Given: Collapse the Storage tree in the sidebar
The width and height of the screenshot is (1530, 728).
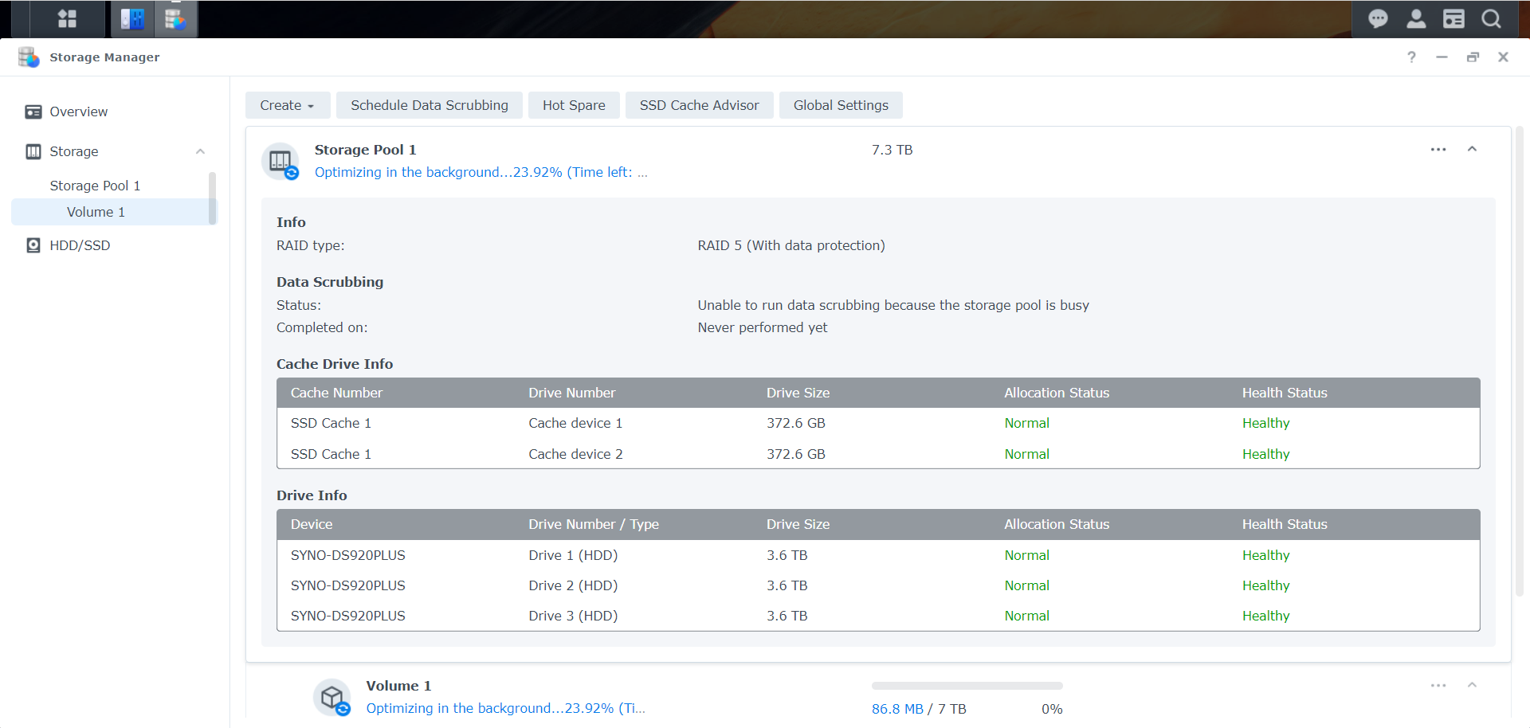Looking at the screenshot, I should pos(200,151).
